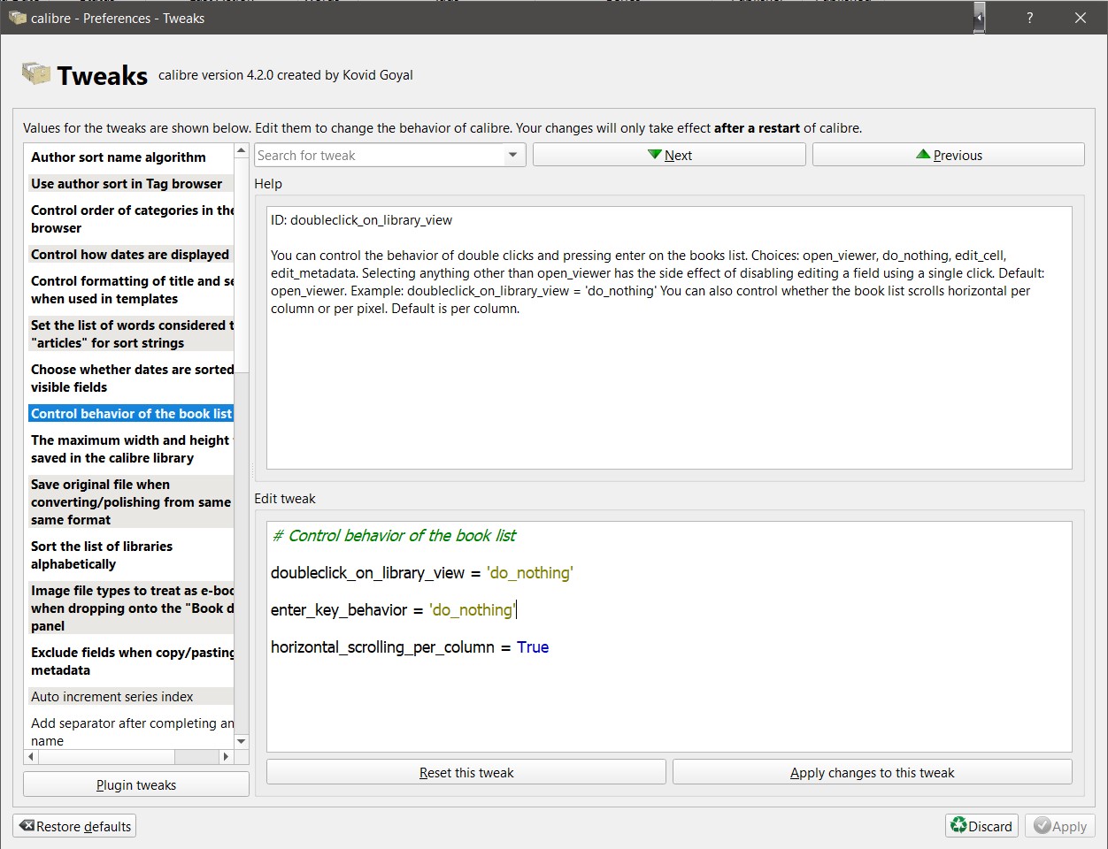Click the recycle icon on Discard
Screen dimensions: 1108x849
point(958,825)
